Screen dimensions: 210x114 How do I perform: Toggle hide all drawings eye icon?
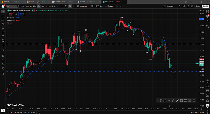tap(3, 68)
